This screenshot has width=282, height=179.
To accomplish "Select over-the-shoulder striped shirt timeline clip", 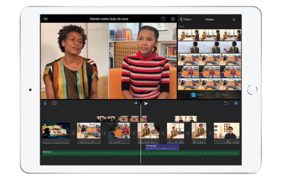I will 119,133.
